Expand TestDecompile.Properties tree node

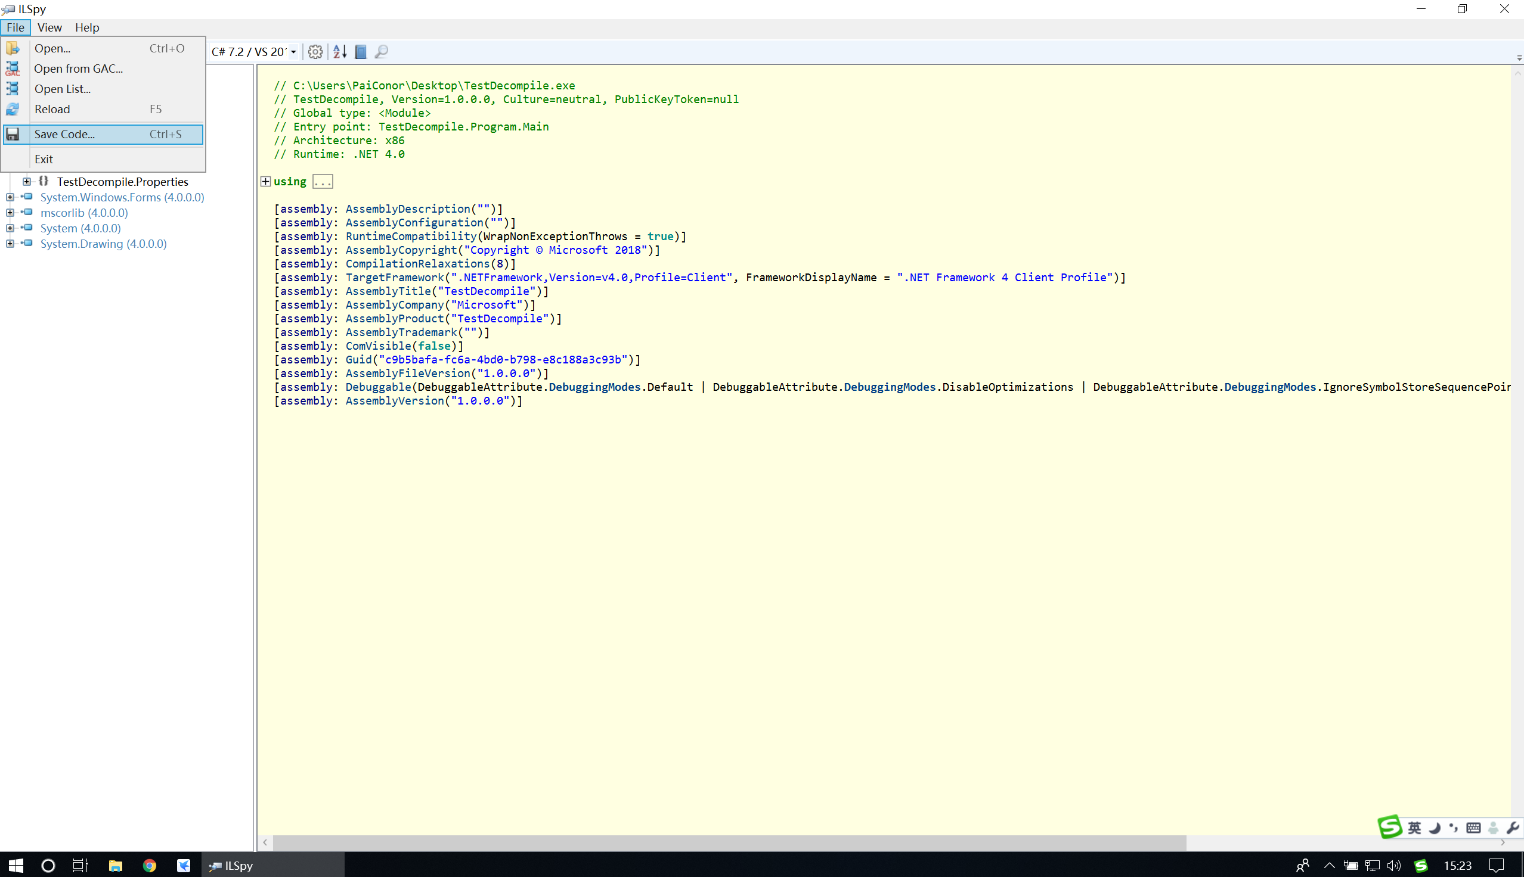pos(26,181)
